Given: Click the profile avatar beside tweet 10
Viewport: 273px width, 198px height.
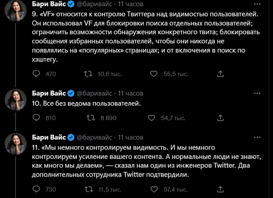Looking at the screenshot, I should click(16, 100).
